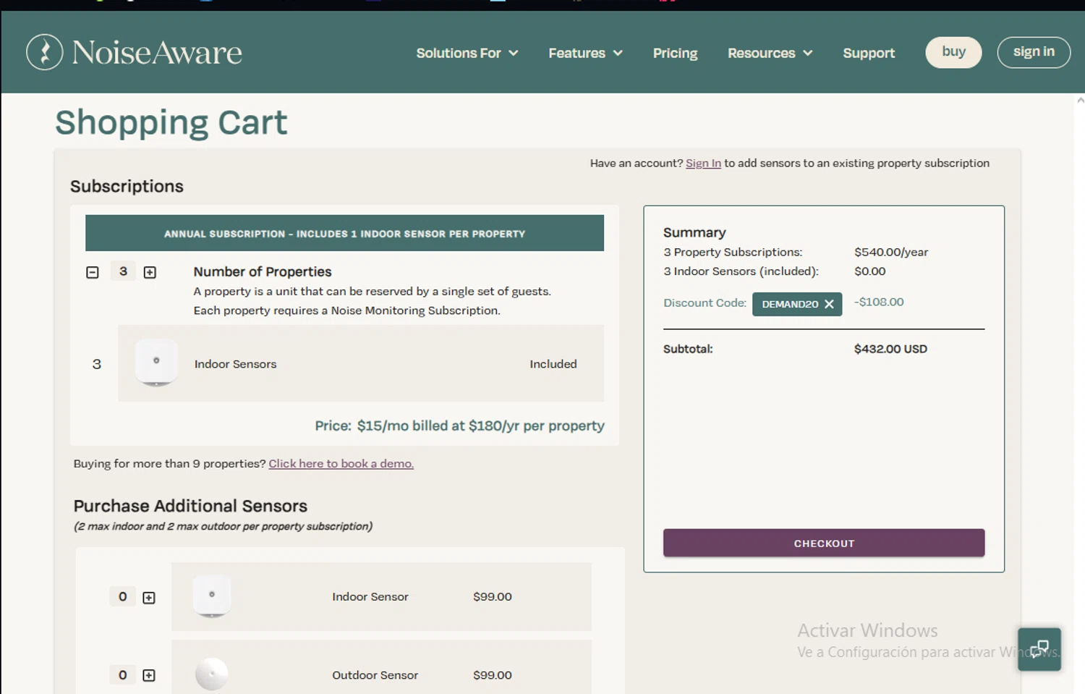
Task: Click the '3 Indoor Sensors (included):' label
Action: coord(741,271)
